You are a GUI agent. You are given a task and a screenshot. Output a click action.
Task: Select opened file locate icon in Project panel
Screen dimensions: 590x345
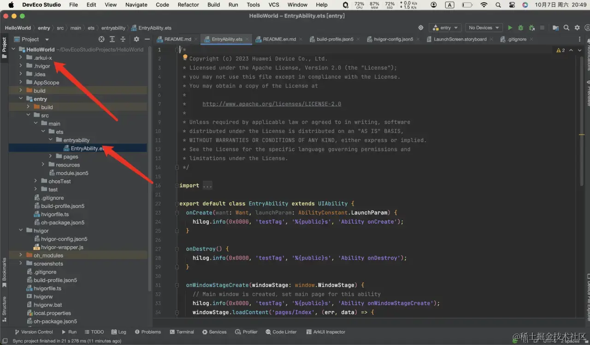[x=101, y=39]
